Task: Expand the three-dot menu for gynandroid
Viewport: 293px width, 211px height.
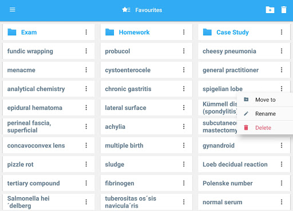Action: (x=282, y=145)
